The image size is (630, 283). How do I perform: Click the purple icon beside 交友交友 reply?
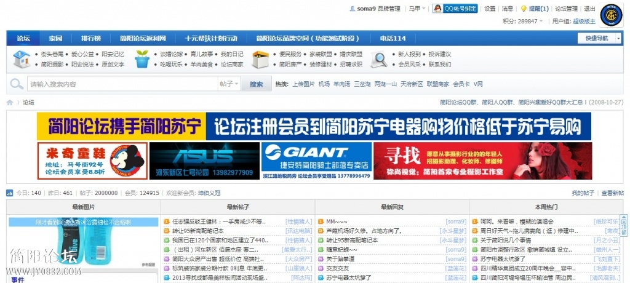(x=321, y=268)
